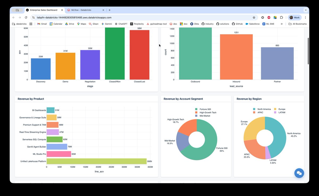Open the Calendar bookmark

click(56, 24)
